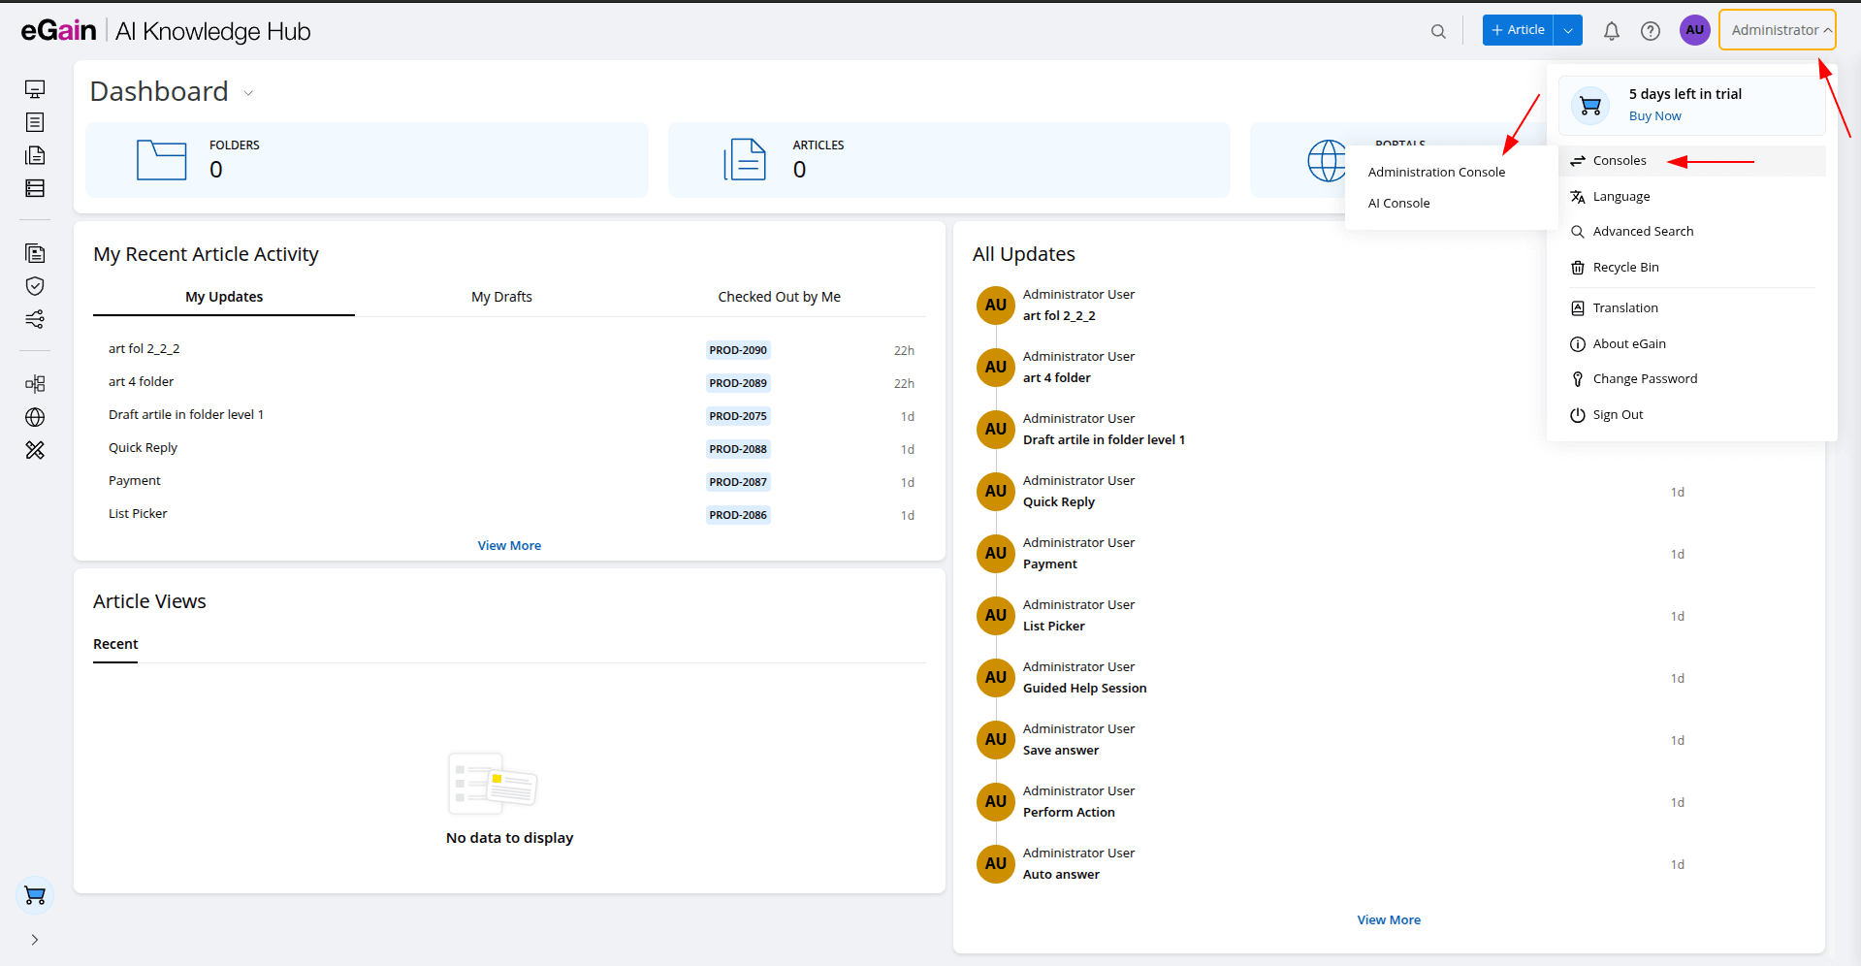Open the Dashboard title chevron
The height and width of the screenshot is (966, 1861).
tap(248, 92)
